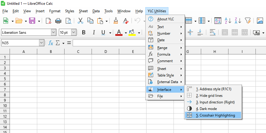This screenshot has width=266, height=133.
Task: Open the Table Style submenu
Action: [x=165, y=75]
